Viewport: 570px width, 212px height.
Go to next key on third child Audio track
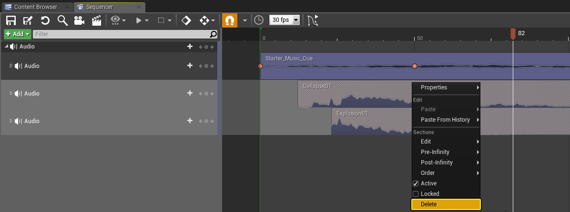click(212, 121)
